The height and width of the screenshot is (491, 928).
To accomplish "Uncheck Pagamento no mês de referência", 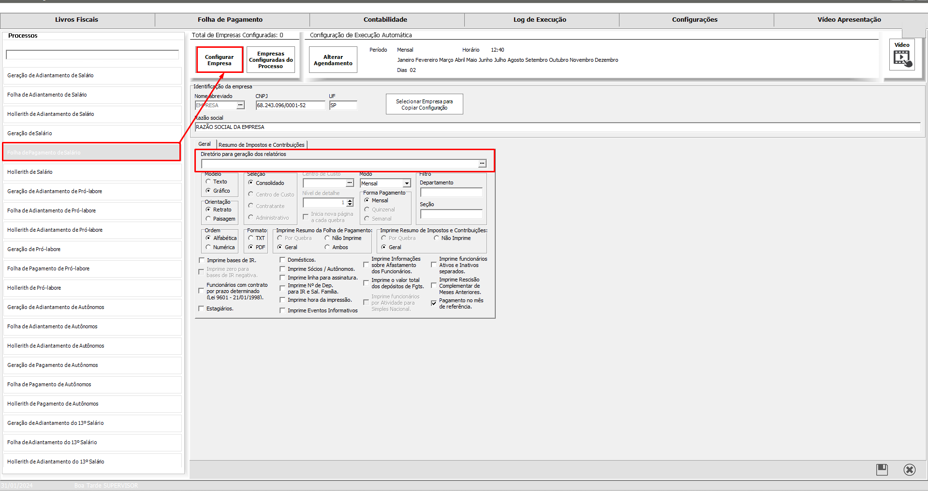I will [x=434, y=303].
